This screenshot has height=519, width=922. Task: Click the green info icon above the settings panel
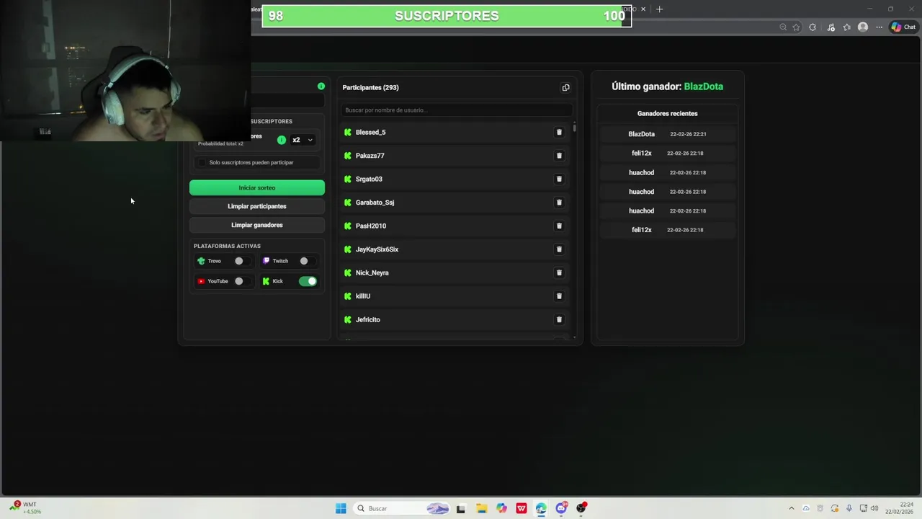click(321, 86)
